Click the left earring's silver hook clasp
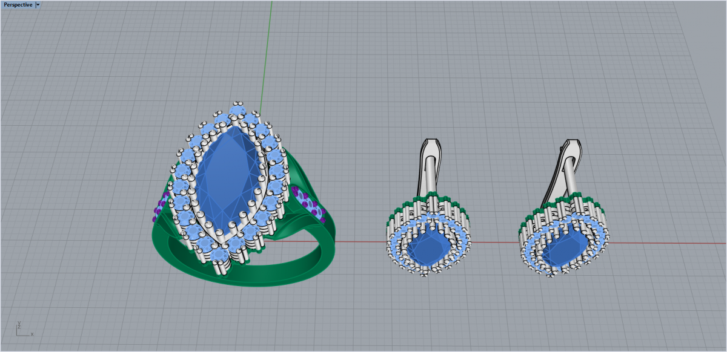727x352 pixels. click(430, 163)
